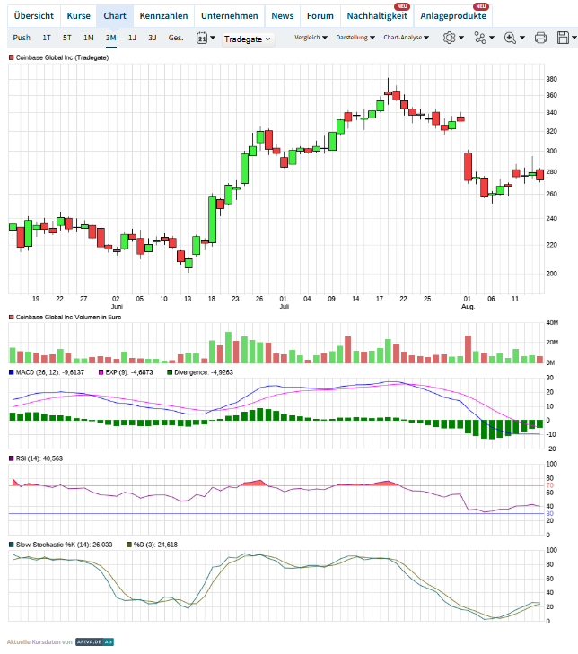Click the share chart icon
Screen dimensions: 578x654
click(480, 38)
